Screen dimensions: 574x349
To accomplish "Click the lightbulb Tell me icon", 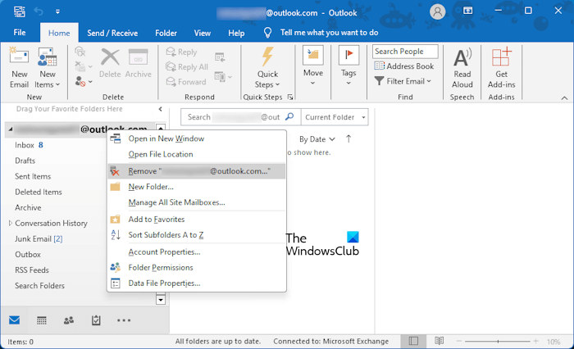I will [x=267, y=33].
